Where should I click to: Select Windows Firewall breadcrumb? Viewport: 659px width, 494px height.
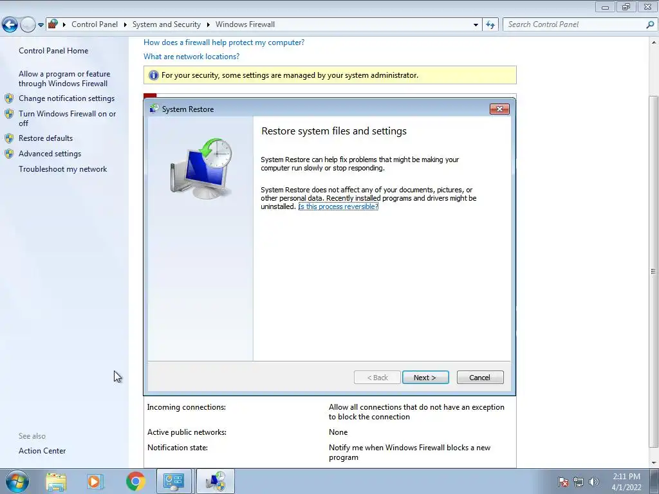245,24
